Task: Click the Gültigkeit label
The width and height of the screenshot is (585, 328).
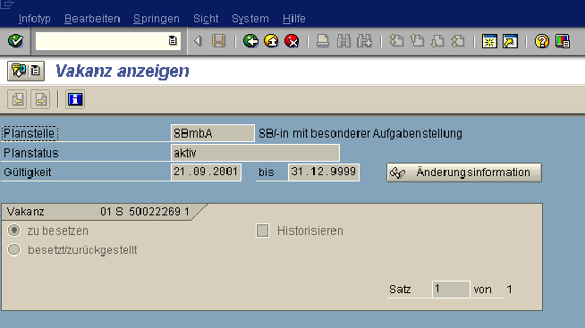Action: point(27,172)
